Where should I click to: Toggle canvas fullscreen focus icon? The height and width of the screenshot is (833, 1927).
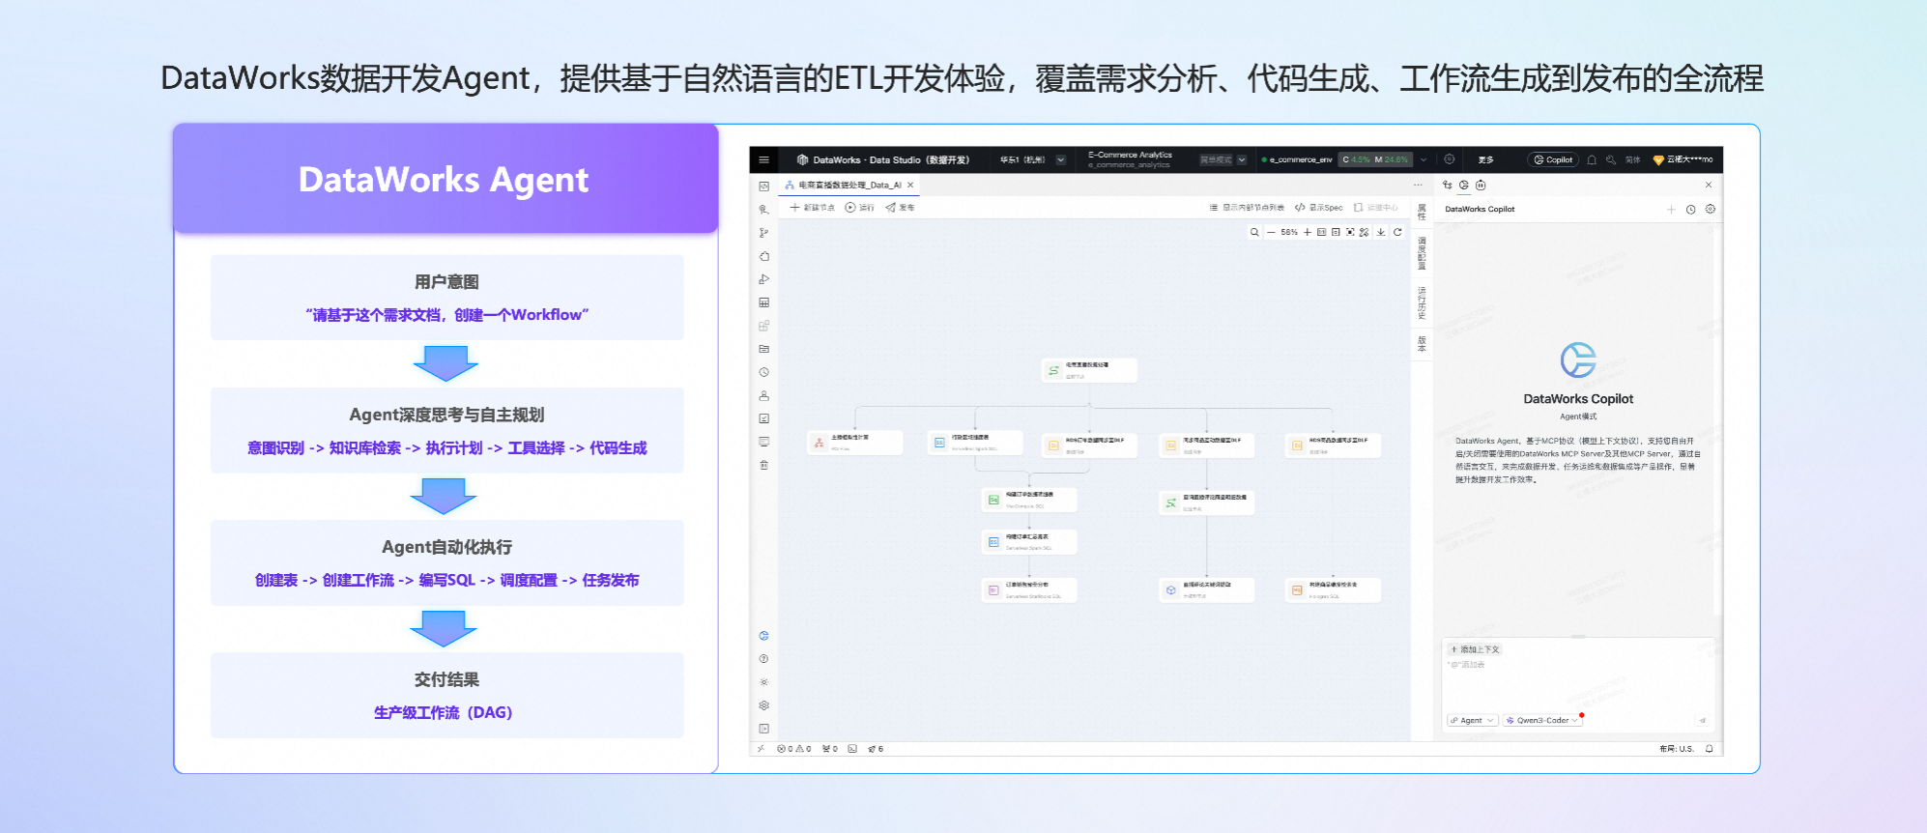(x=1350, y=232)
